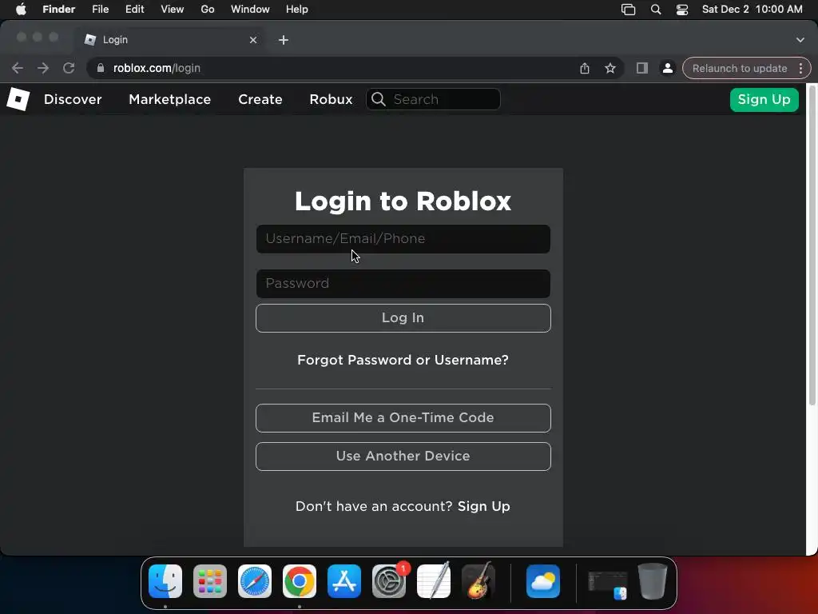This screenshot has height=614, width=818.
Task: Open the Window menu
Action: point(250,10)
